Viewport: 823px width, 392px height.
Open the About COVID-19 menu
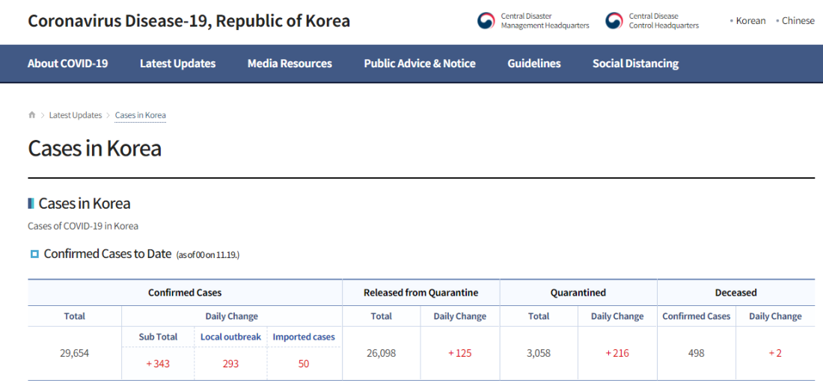tap(67, 64)
